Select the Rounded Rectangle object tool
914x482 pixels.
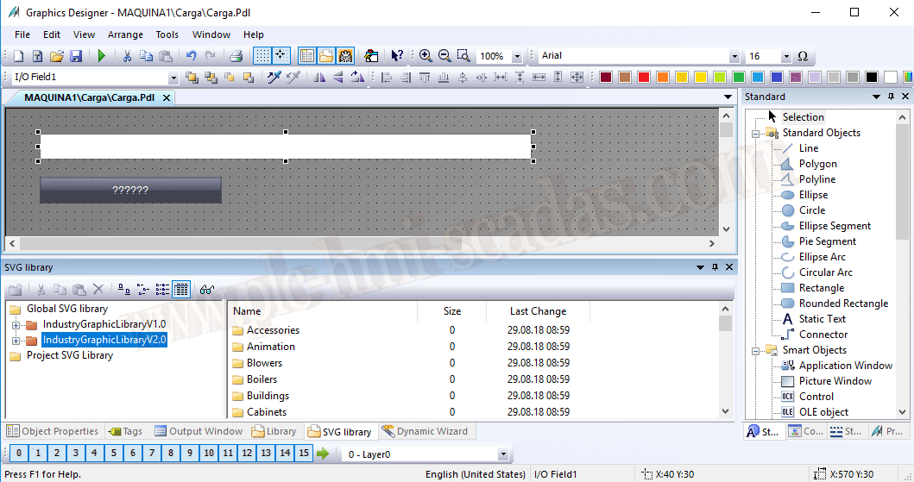(x=842, y=304)
